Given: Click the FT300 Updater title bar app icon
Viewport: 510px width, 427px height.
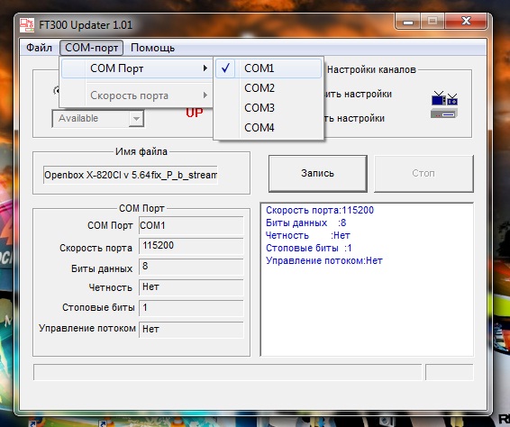Looking at the screenshot, I should [x=27, y=25].
